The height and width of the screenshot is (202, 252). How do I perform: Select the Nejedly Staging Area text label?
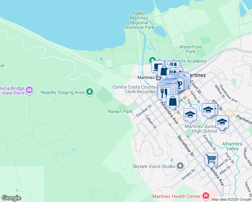tap(63, 93)
